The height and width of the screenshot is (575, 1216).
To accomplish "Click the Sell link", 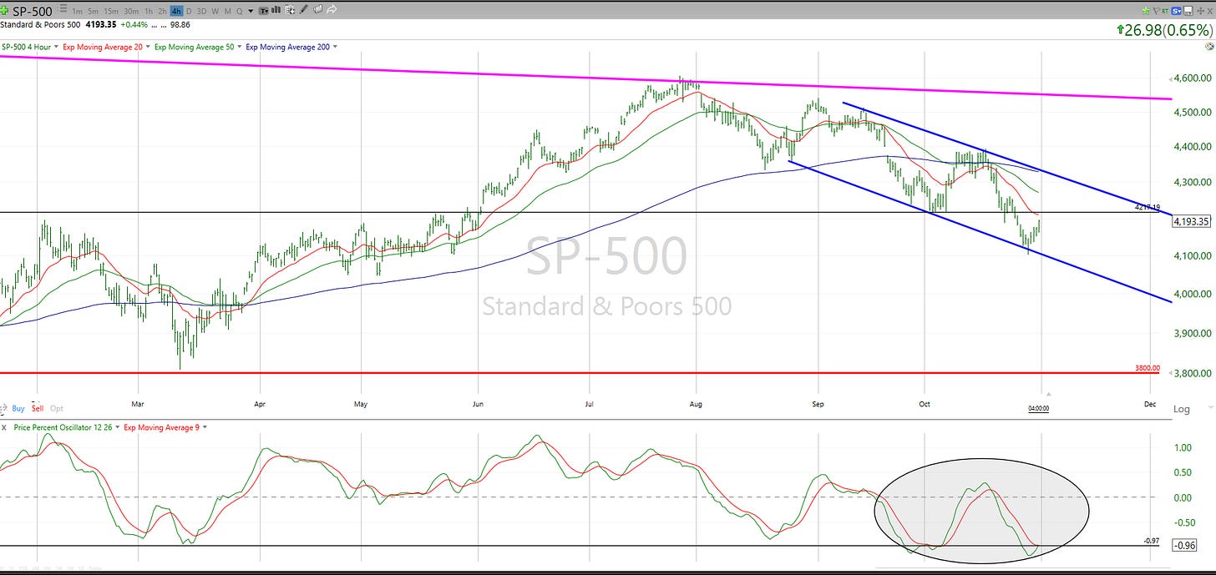I will click(38, 409).
